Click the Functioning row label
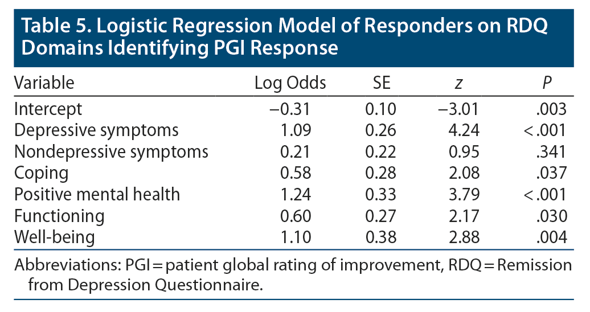This screenshot has height=312, width=590. click(59, 216)
